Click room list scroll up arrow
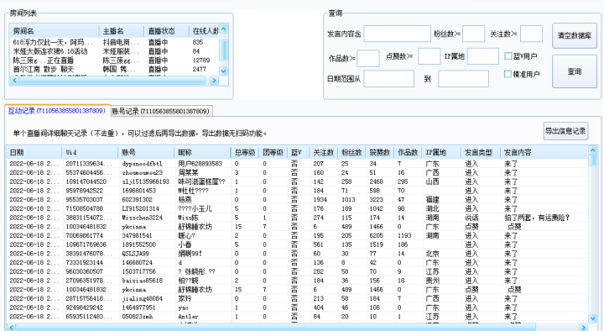This screenshot has width=604, height=331. point(223,29)
